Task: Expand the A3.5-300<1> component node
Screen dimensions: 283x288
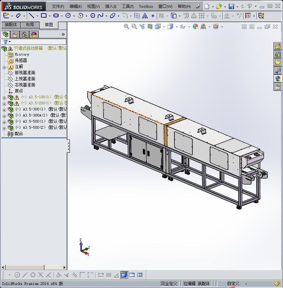Action: 4,109
